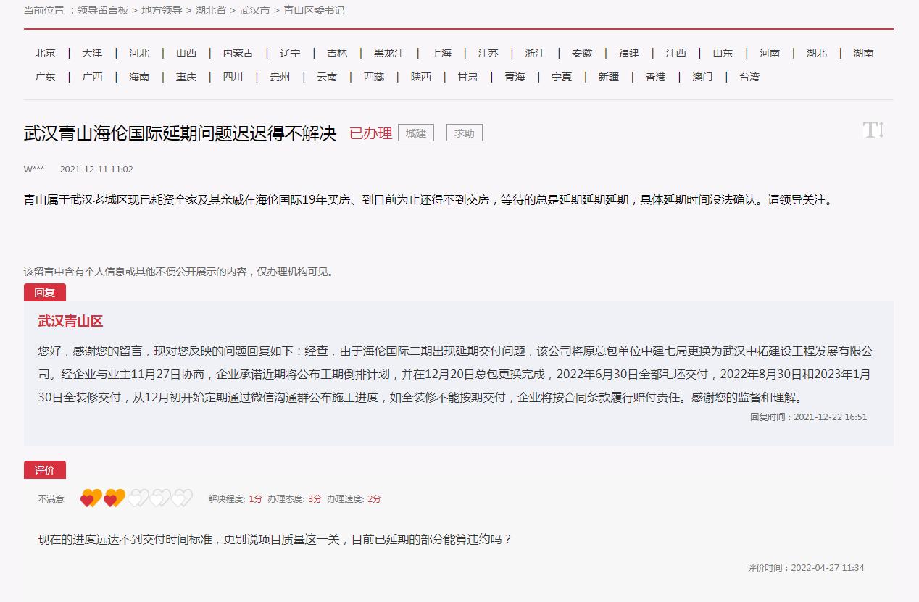Select the 求助 type tag

tap(464, 133)
